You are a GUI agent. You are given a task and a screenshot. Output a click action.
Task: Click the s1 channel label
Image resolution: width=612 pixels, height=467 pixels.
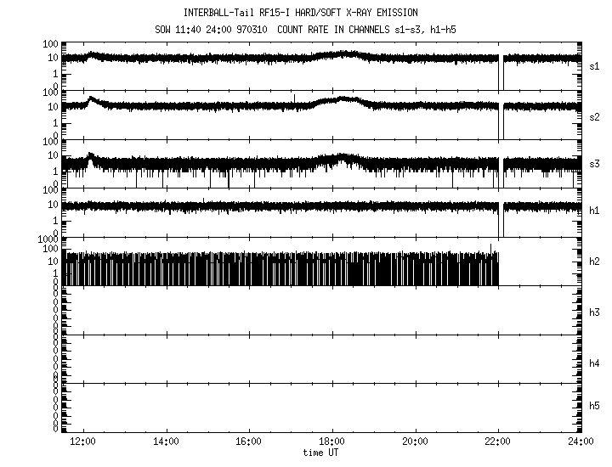click(595, 65)
